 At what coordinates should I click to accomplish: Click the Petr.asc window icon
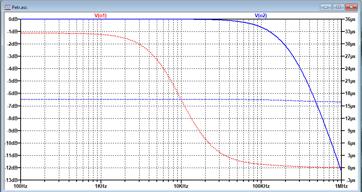8,7
